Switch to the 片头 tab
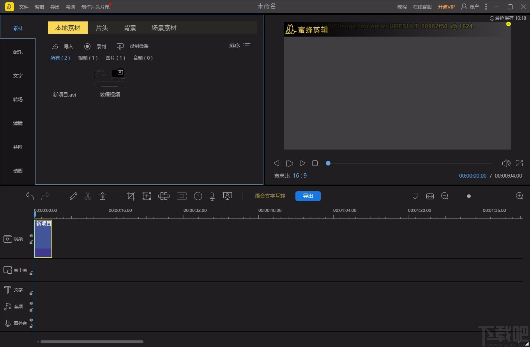 point(102,28)
